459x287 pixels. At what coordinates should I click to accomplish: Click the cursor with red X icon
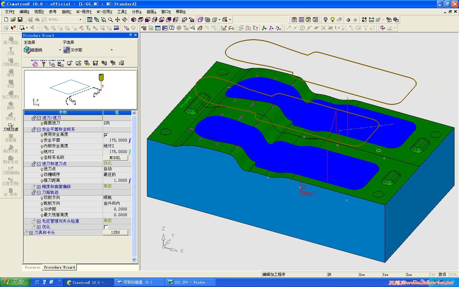pos(13,28)
